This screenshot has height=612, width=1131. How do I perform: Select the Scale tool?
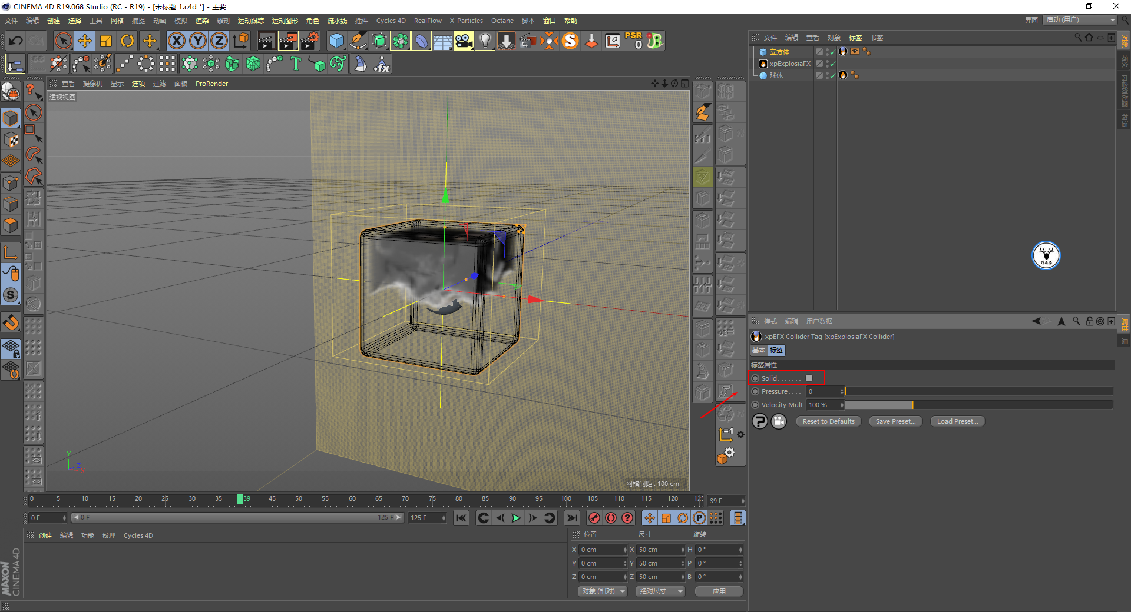click(x=106, y=41)
